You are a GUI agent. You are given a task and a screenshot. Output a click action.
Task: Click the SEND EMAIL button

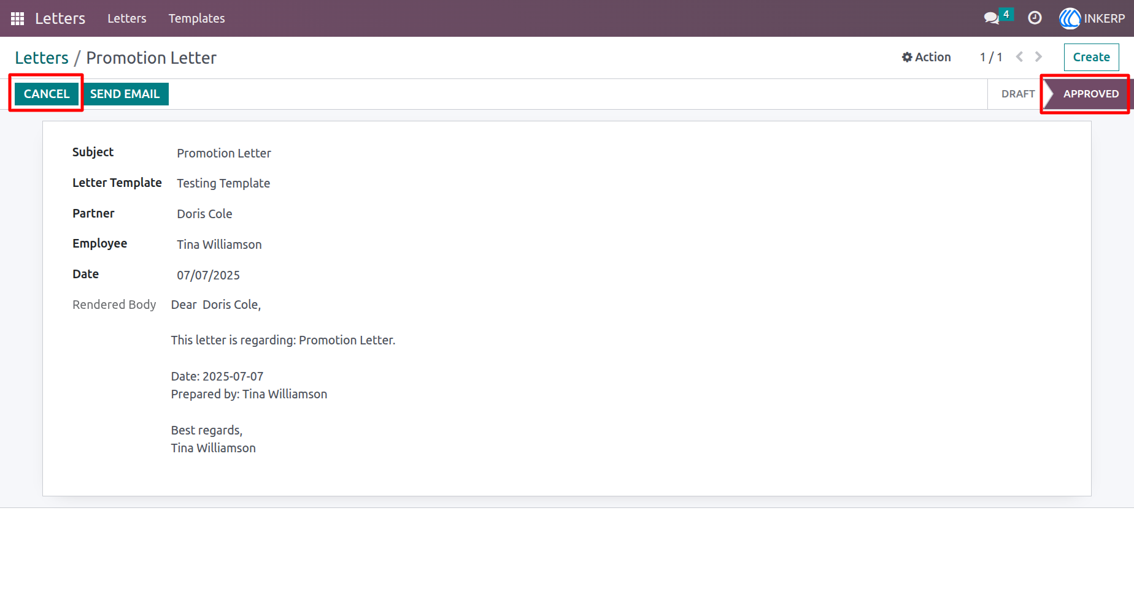point(125,94)
